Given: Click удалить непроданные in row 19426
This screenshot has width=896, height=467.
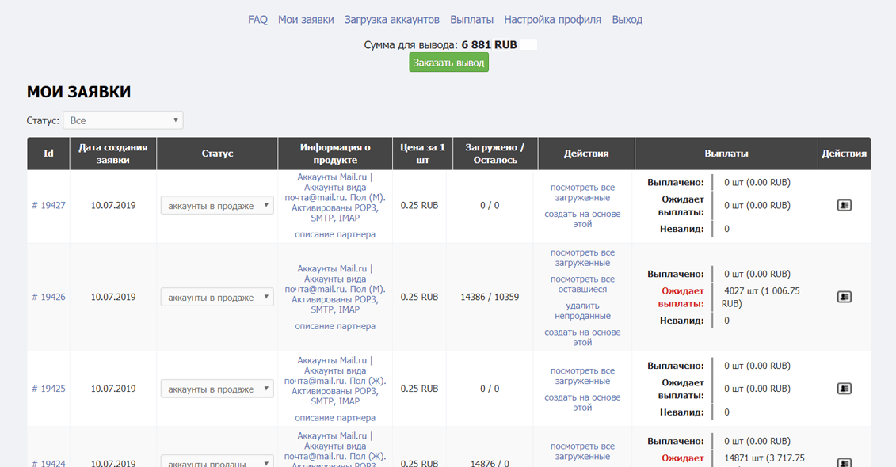Looking at the screenshot, I should tap(582, 310).
